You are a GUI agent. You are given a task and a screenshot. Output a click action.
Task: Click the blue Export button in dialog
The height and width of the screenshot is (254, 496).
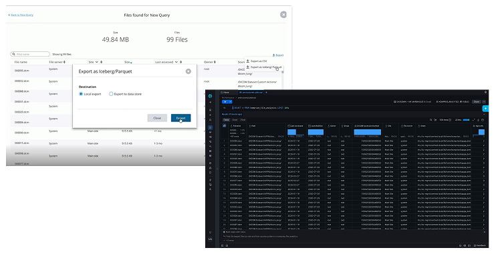click(180, 118)
